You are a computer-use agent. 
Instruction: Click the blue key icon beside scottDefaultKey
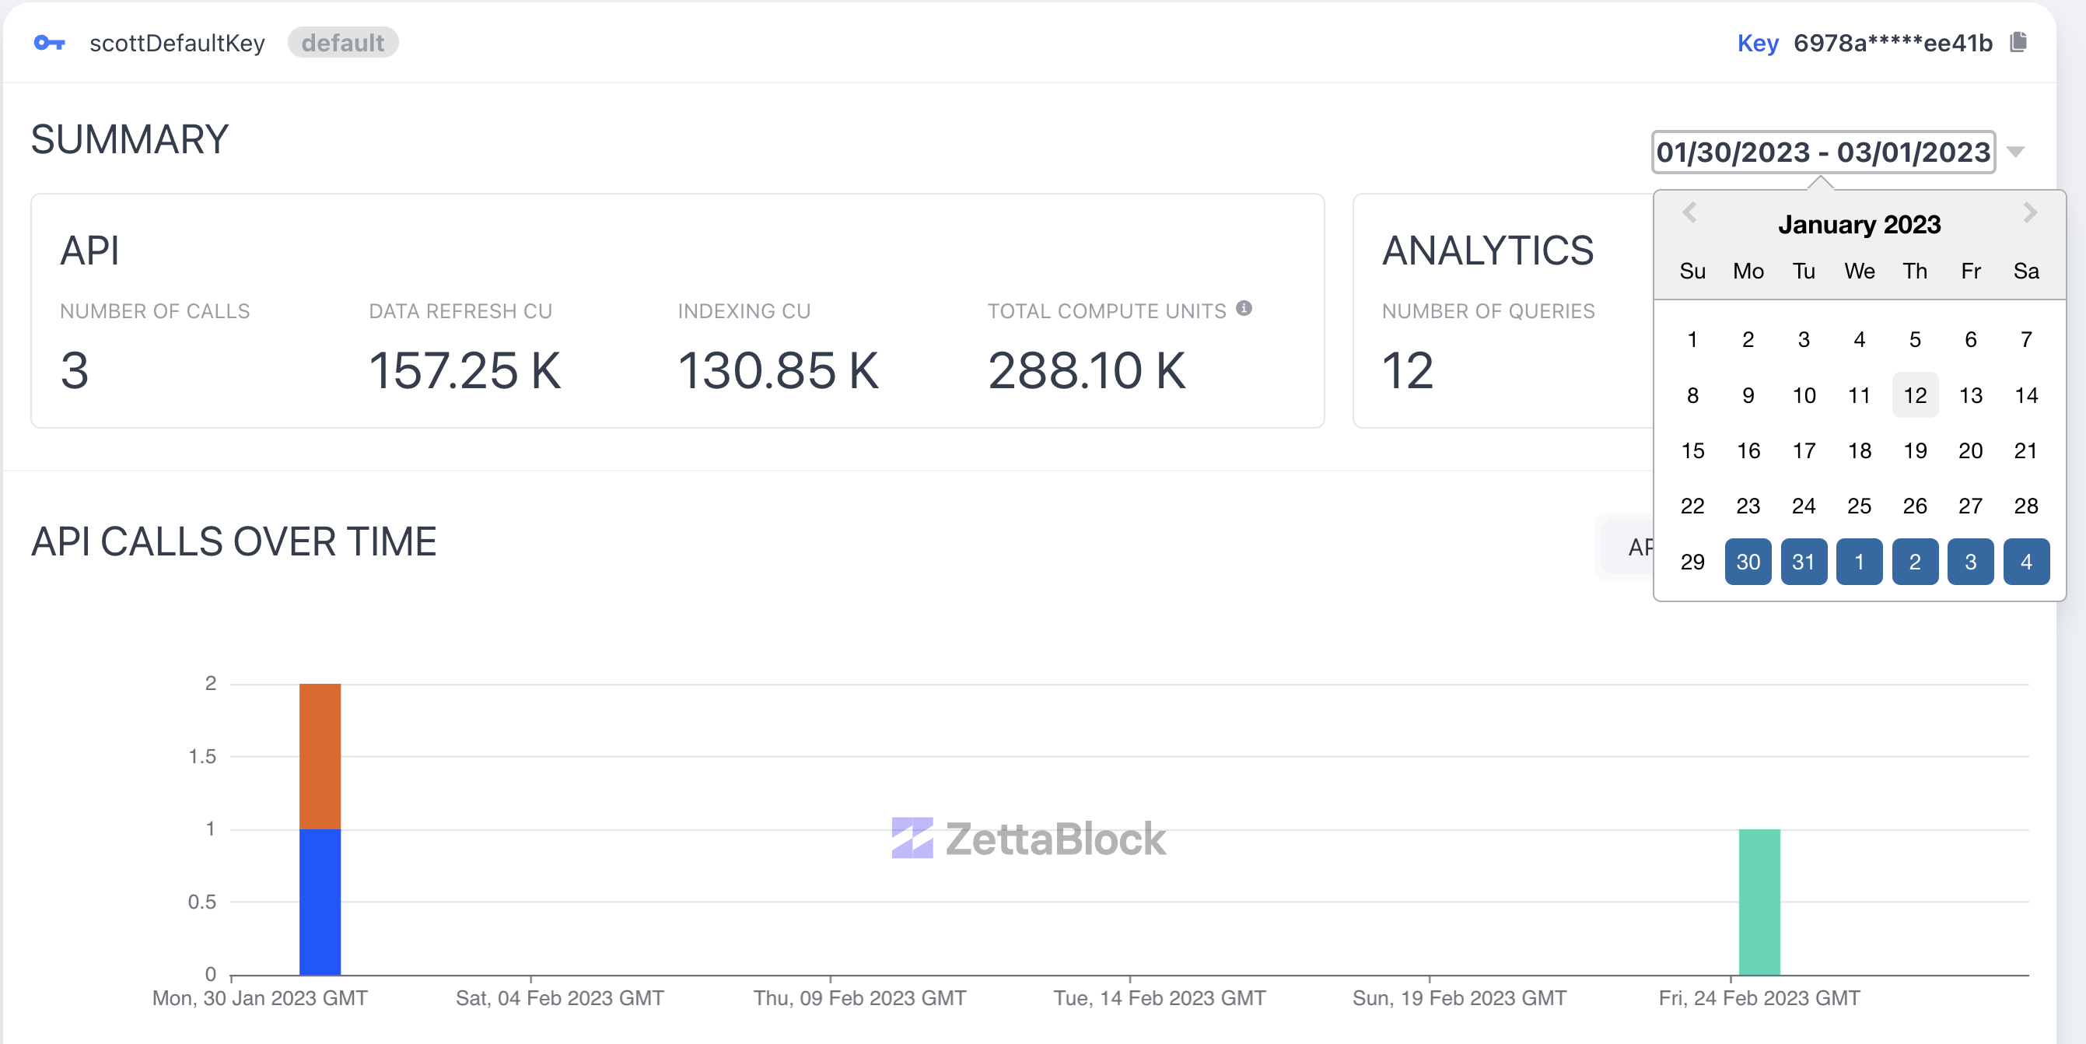(50, 43)
